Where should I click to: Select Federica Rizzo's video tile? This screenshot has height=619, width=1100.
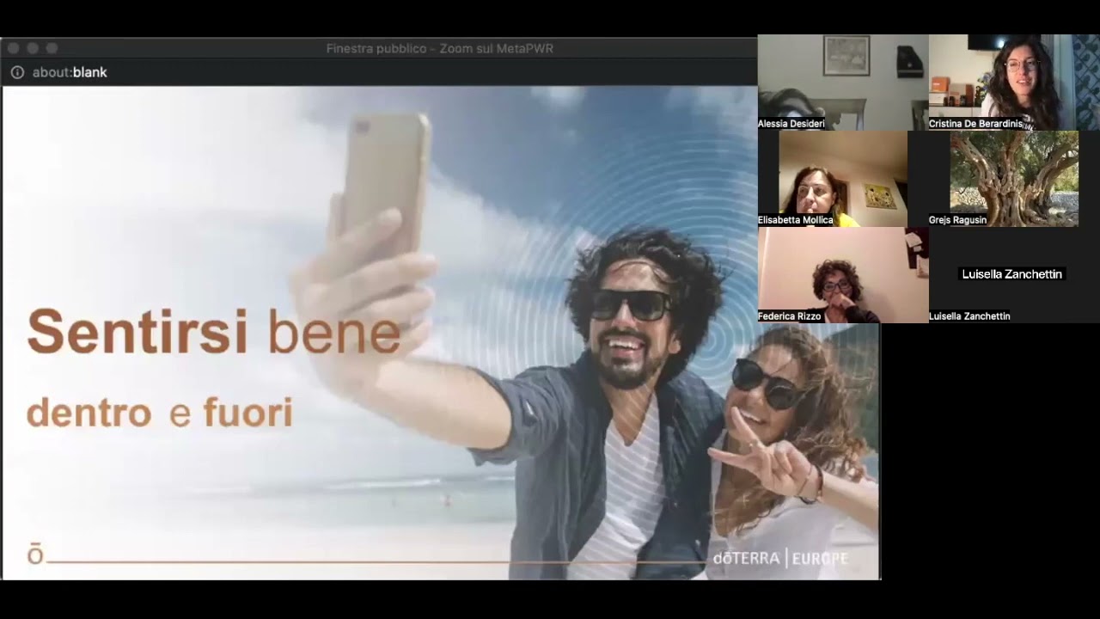843,275
